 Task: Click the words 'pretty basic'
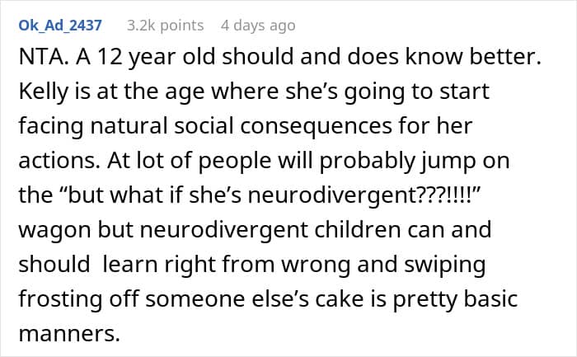(x=455, y=299)
